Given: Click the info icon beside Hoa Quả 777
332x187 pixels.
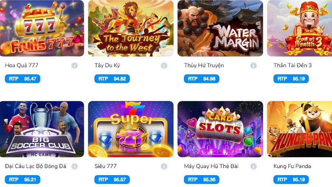Looking at the screenshot, I should tap(74, 65).
